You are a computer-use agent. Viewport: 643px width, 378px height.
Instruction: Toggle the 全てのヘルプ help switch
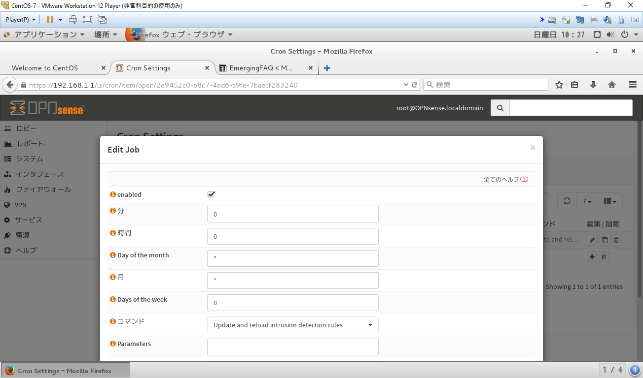pos(524,179)
